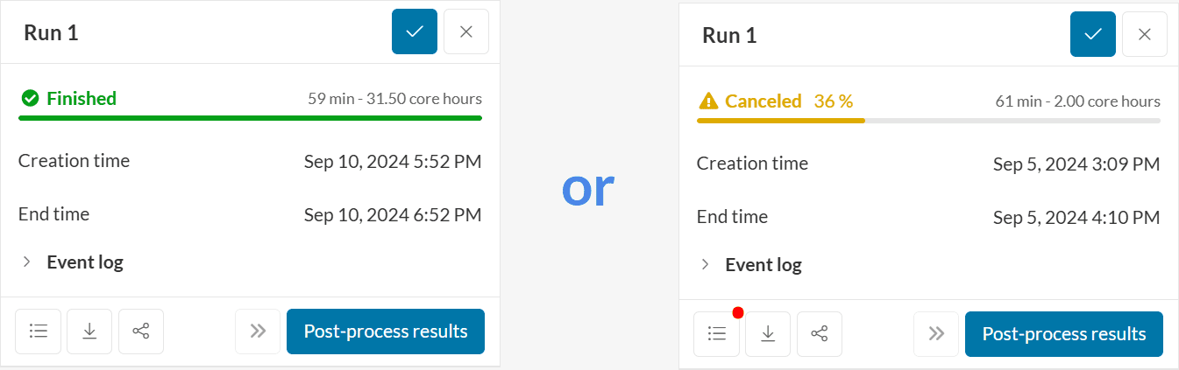The width and height of the screenshot is (1179, 370).
Task: Dismiss the Canceled run panel with X
Action: pyautogui.click(x=1145, y=34)
